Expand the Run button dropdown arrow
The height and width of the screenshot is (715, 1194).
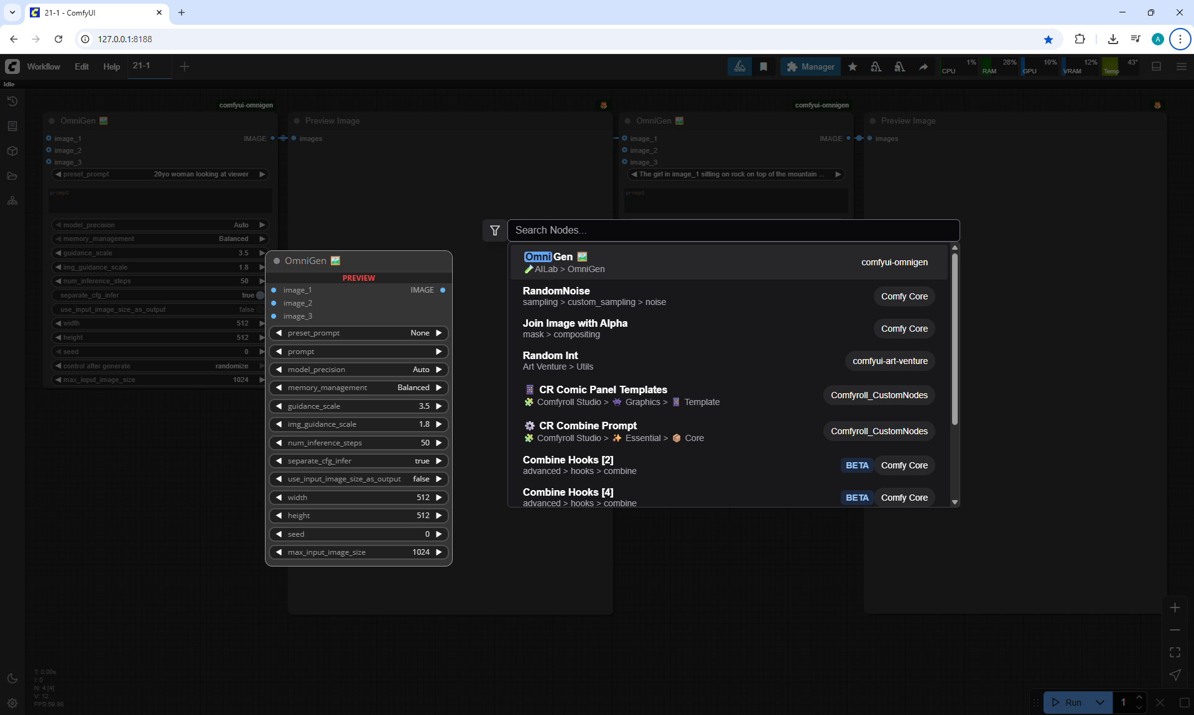pos(1100,702)
